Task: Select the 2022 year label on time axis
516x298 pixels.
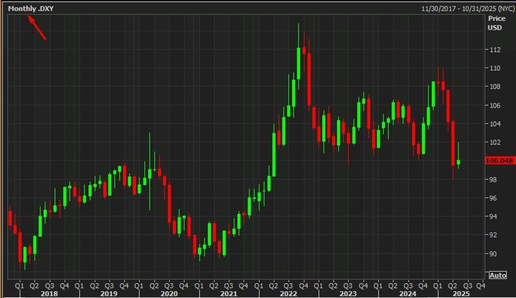Action: 288,293
